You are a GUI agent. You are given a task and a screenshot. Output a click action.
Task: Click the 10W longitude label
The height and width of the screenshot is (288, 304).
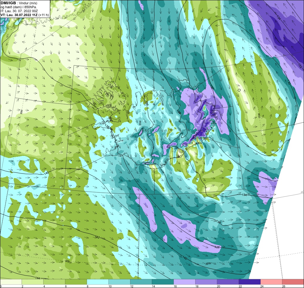click(259, 116)
